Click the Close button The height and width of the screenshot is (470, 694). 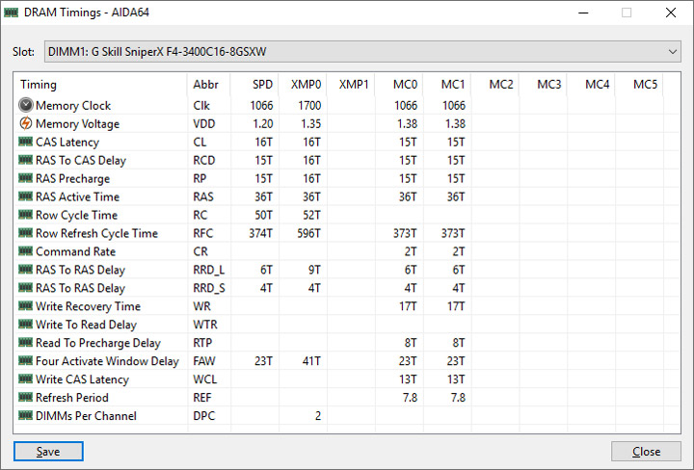[x=646, y=451]
